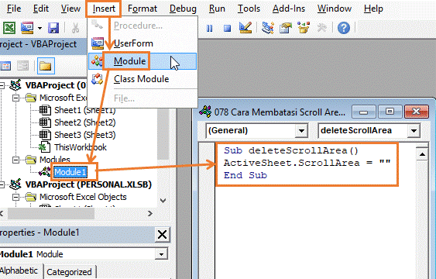Click the ThisWorkbook tree node icon
Image resolution: width=436 pixels, height=279 pixels.
tap(44, 147)
